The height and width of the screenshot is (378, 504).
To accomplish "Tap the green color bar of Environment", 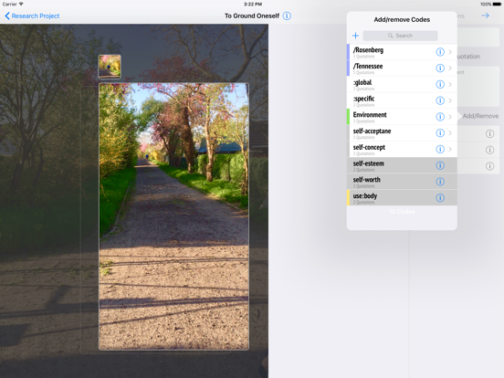I will [x=348, y=117].
